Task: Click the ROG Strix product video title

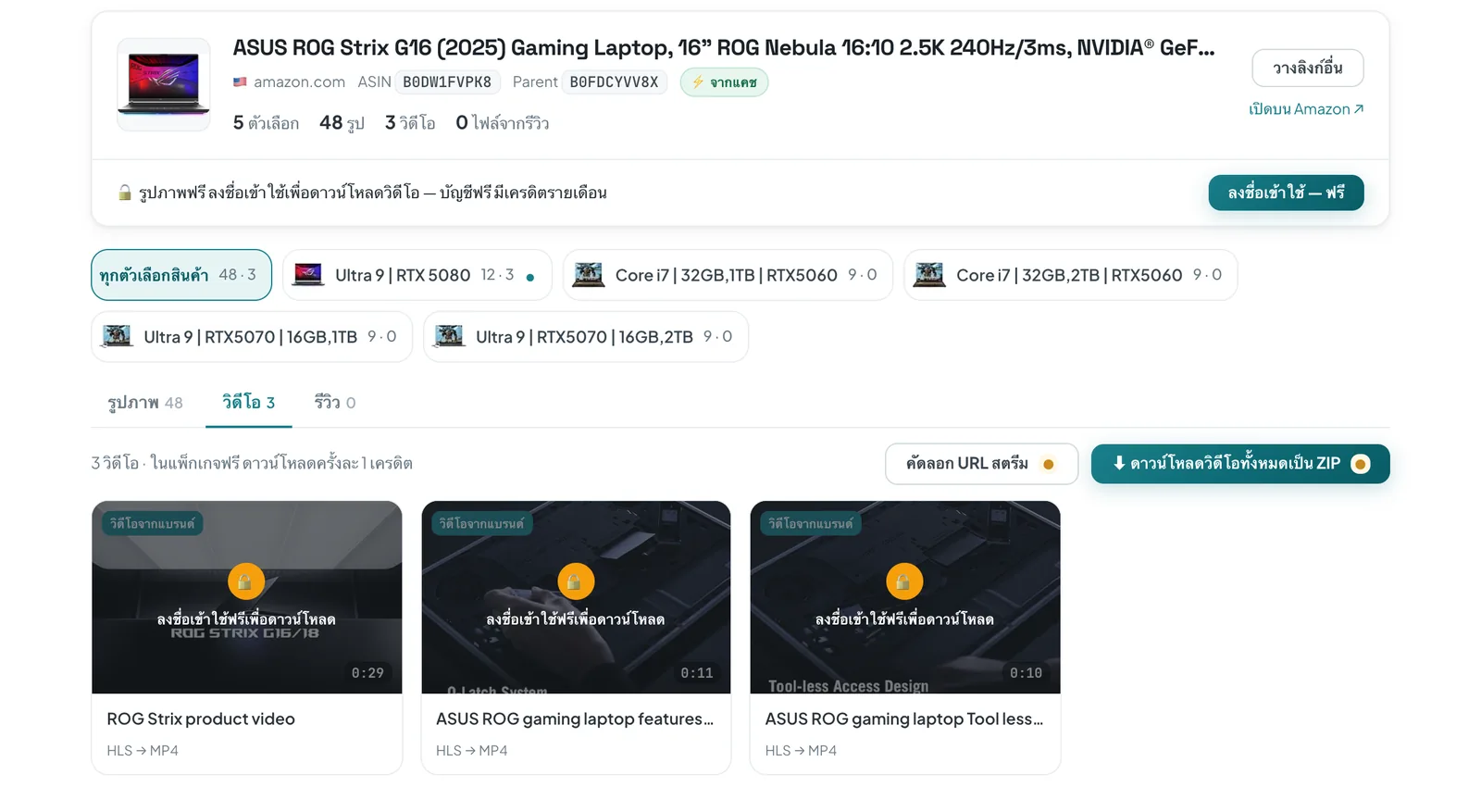Action: [x=201, y=718]
